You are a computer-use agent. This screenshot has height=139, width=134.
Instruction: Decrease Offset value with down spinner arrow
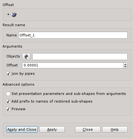pyautogui.click(x=125, y=66)
